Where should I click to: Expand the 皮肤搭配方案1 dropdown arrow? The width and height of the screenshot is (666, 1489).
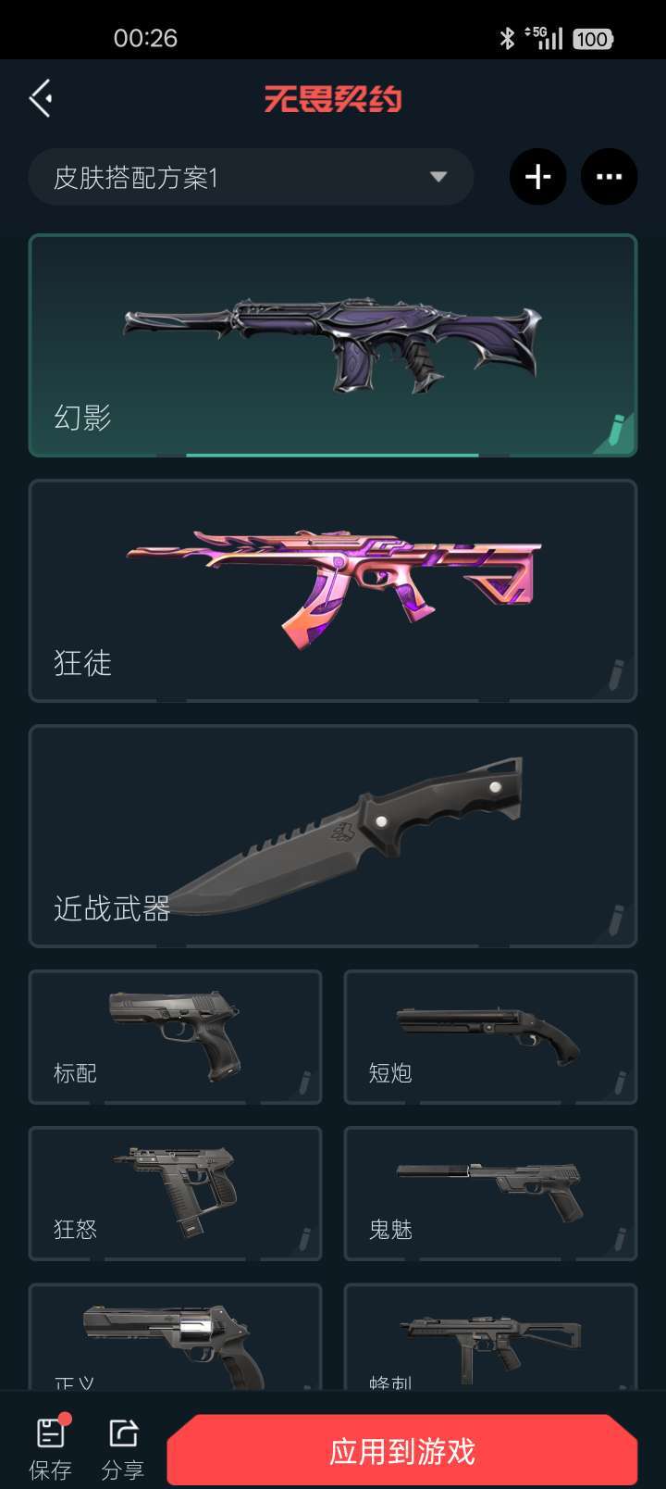[438, 177]
